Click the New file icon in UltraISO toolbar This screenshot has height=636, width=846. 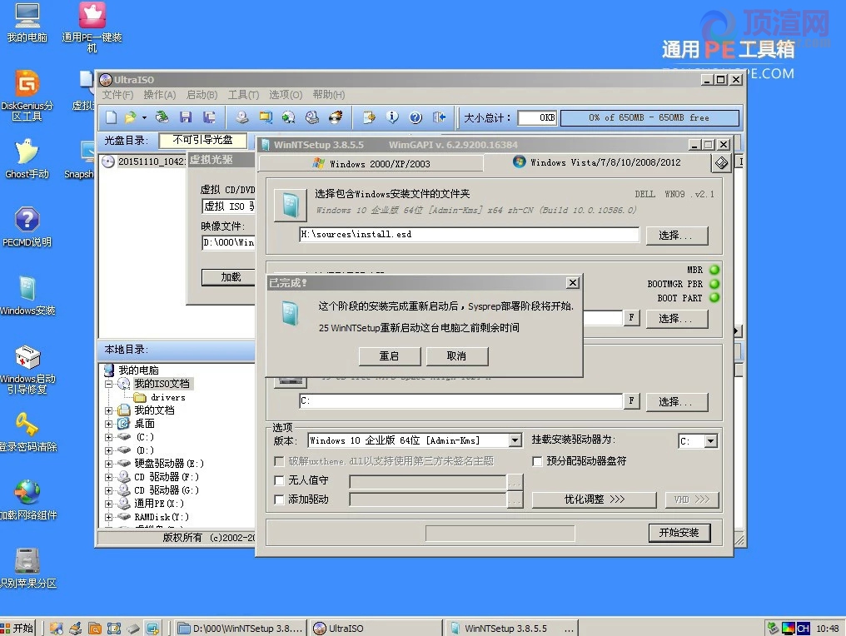point(111,117)
